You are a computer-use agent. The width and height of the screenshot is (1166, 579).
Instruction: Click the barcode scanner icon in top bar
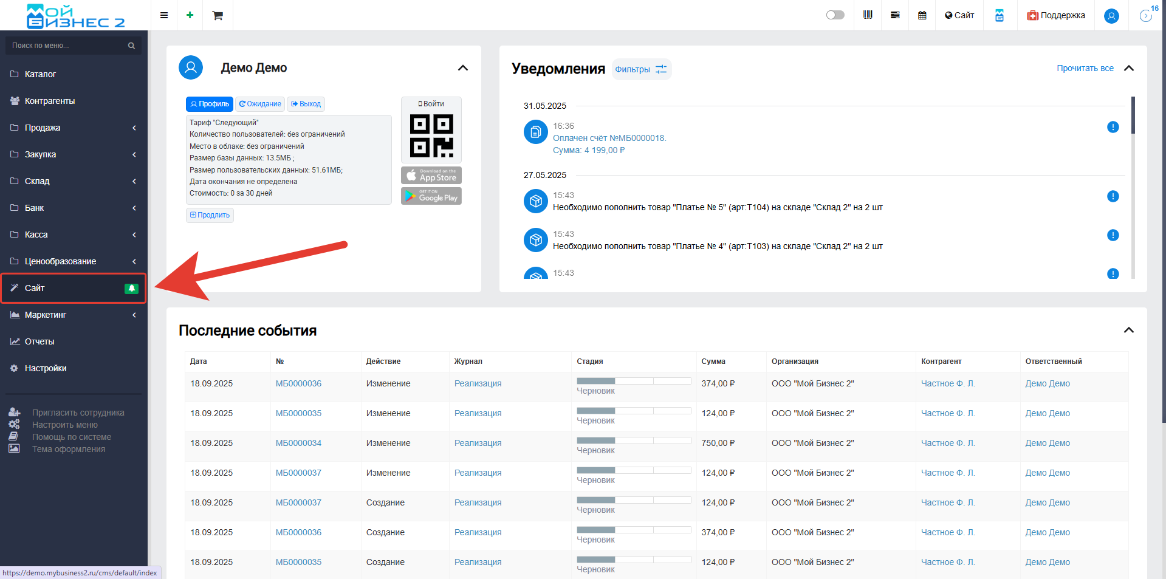[868, 15]
